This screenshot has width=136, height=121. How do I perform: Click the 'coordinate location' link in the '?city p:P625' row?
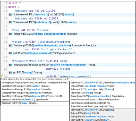click(95, 117)
